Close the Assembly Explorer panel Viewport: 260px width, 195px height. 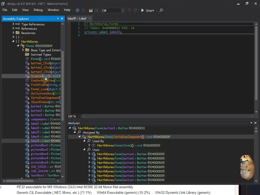[62, 19]
